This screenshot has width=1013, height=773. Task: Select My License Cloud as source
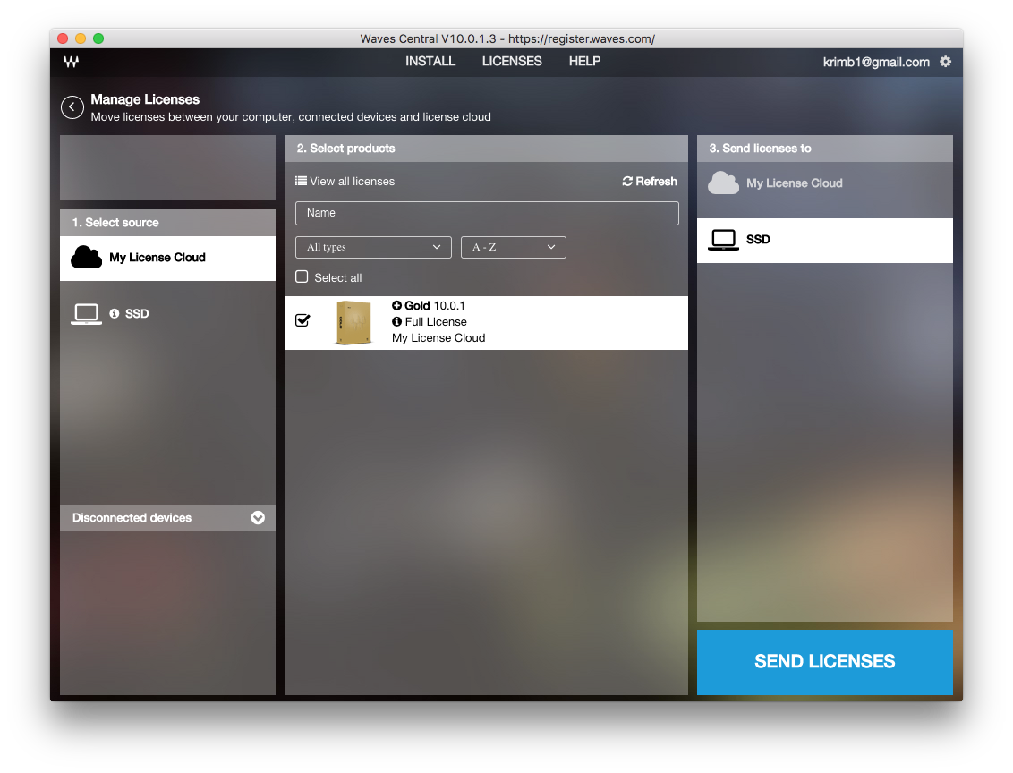coord(168,258)
